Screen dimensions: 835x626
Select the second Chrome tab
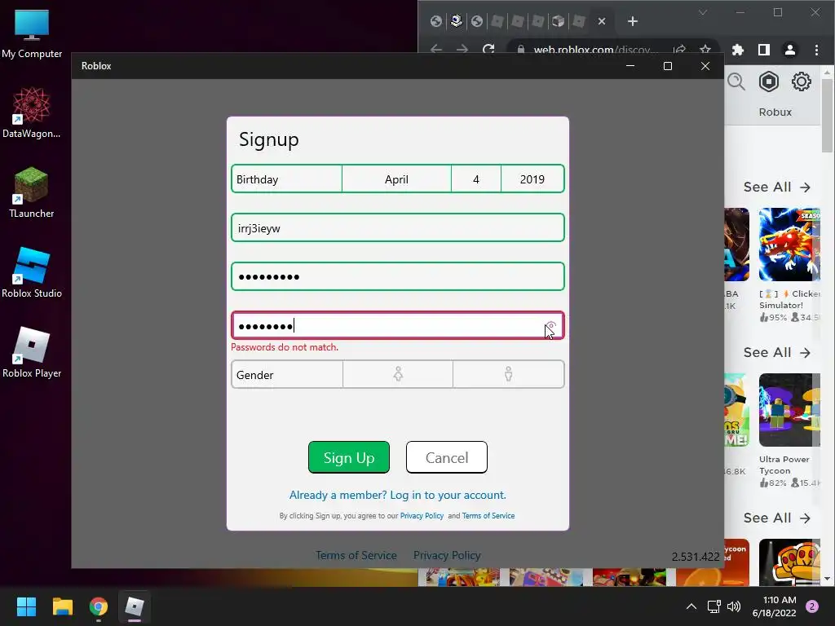click(457, 21)
